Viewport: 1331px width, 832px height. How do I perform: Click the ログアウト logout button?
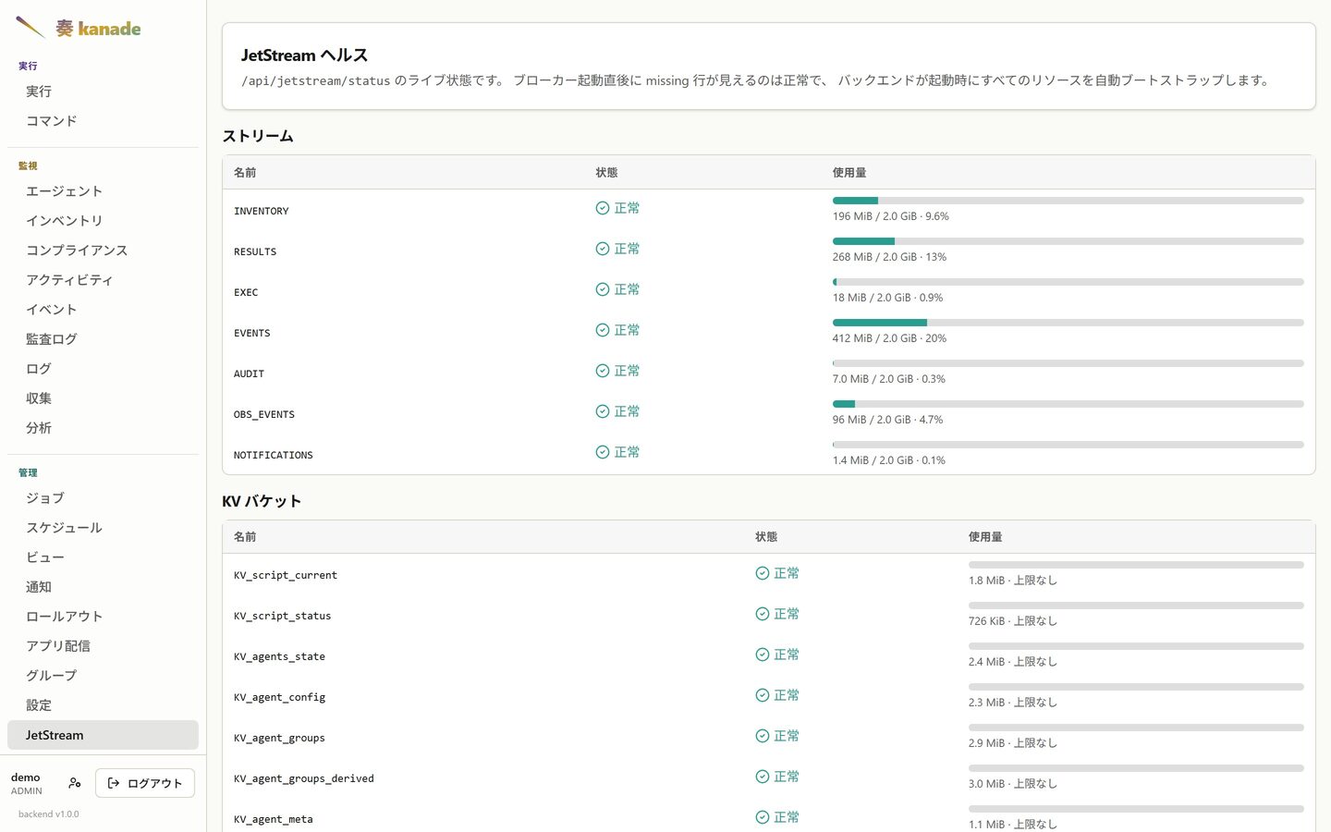(145, 783)
